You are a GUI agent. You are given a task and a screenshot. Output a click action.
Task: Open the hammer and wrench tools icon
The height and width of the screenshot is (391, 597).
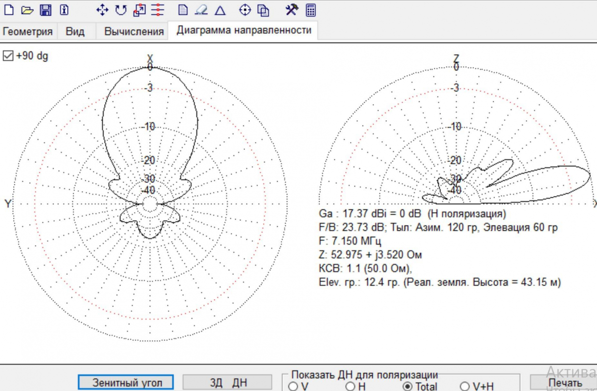tap(291, 10)
